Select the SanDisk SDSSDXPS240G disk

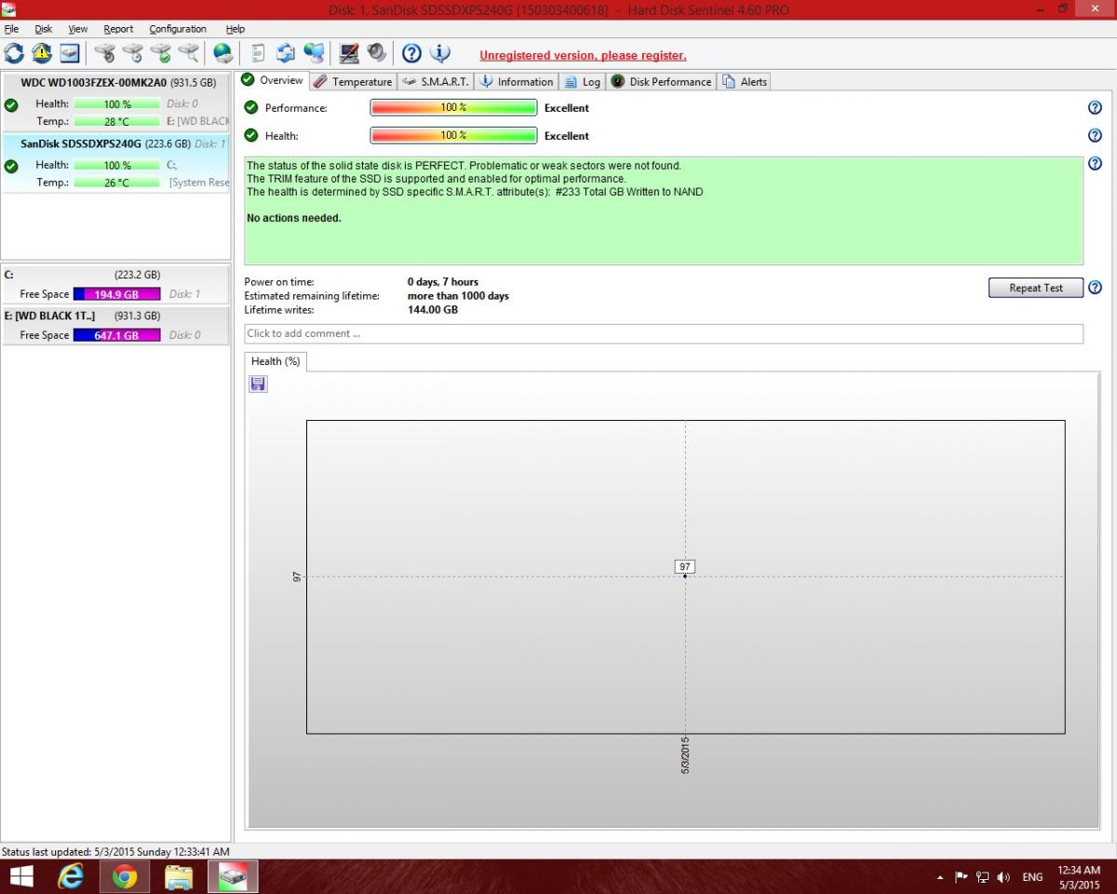[115, 164]
